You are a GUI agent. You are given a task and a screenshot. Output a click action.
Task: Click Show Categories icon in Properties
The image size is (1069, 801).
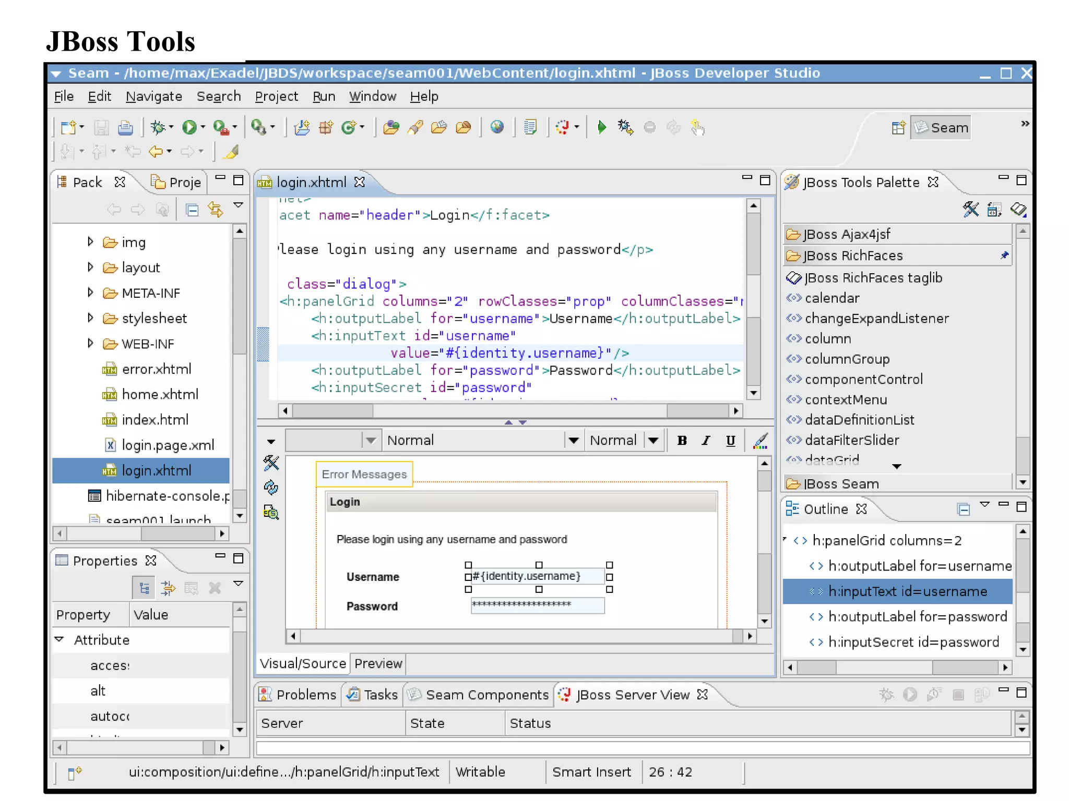[x=145, y=588]
